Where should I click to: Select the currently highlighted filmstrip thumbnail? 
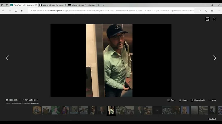tap(111, 110)
